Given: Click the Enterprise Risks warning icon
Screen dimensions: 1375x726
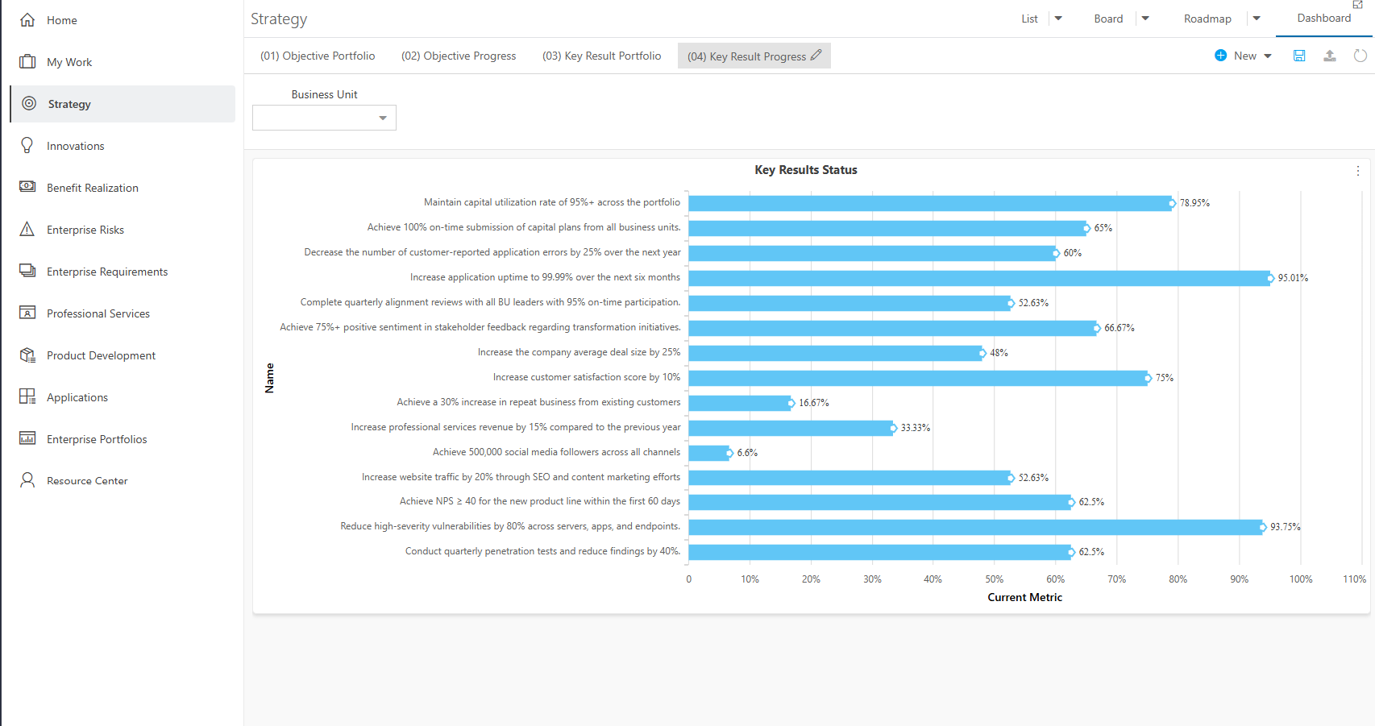Looking at the screenshot, I should pyautogui.click(x=27, y=229).
